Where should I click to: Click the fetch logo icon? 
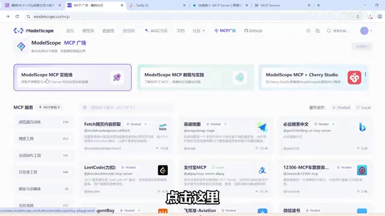(x=162, y=127)
